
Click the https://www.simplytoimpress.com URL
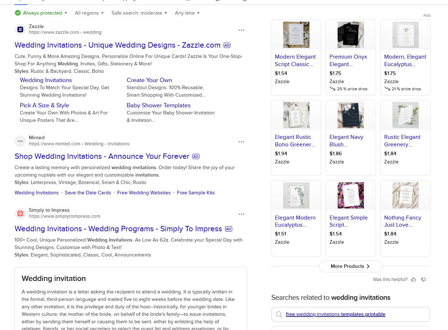pos(64,216)
